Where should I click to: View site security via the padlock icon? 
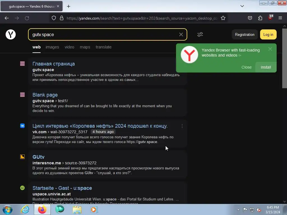62,18
